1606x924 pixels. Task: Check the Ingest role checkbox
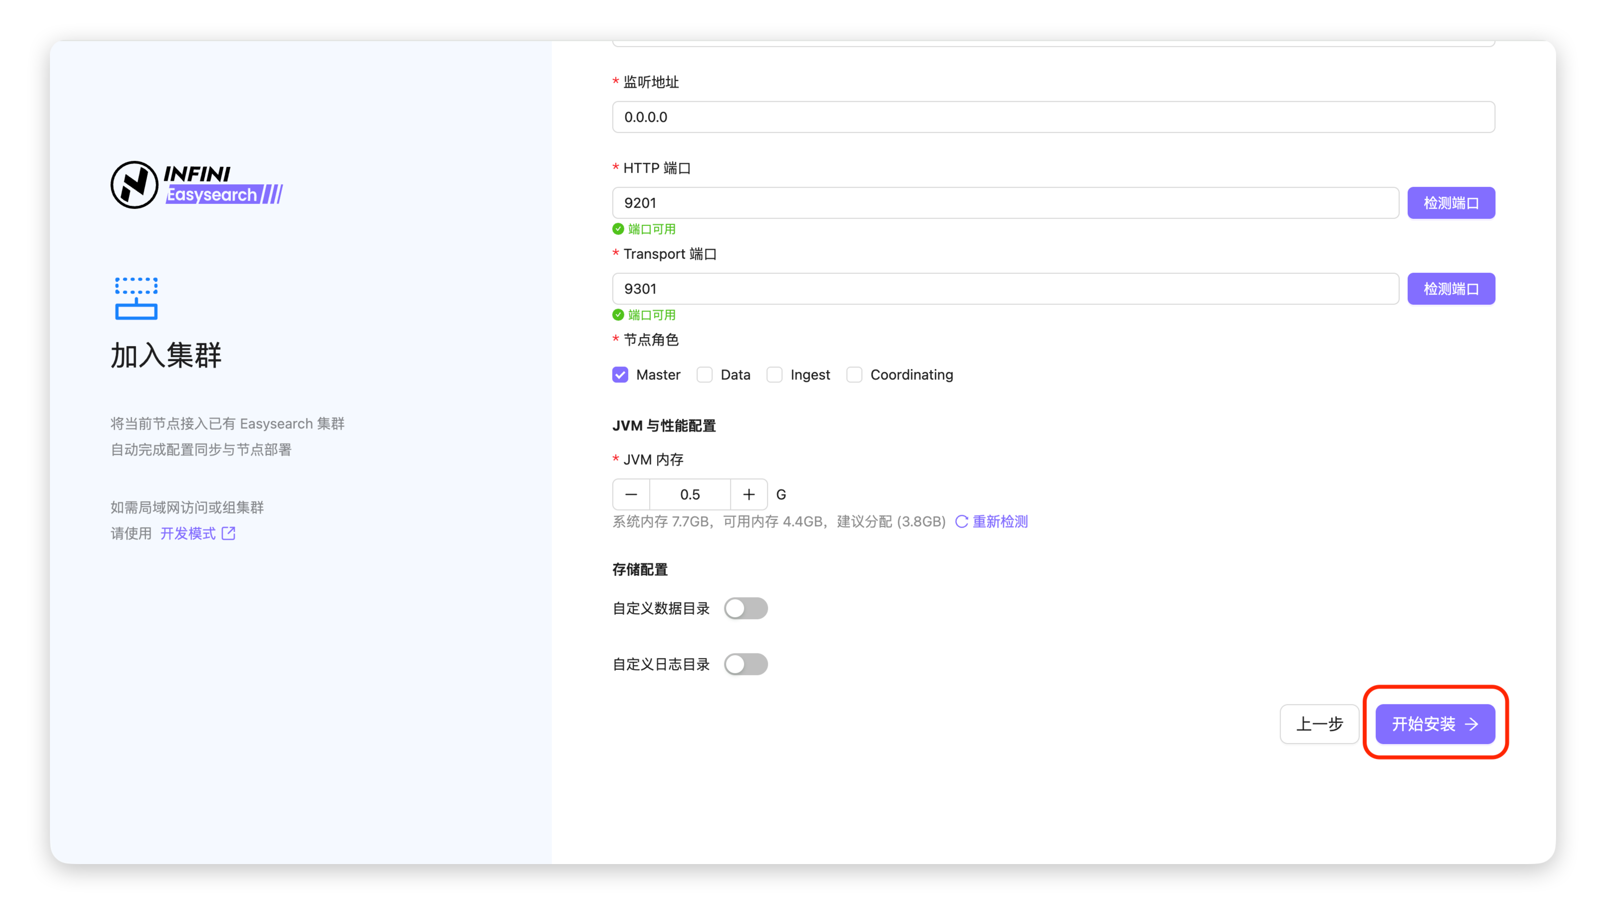click(x=774, y=375)
